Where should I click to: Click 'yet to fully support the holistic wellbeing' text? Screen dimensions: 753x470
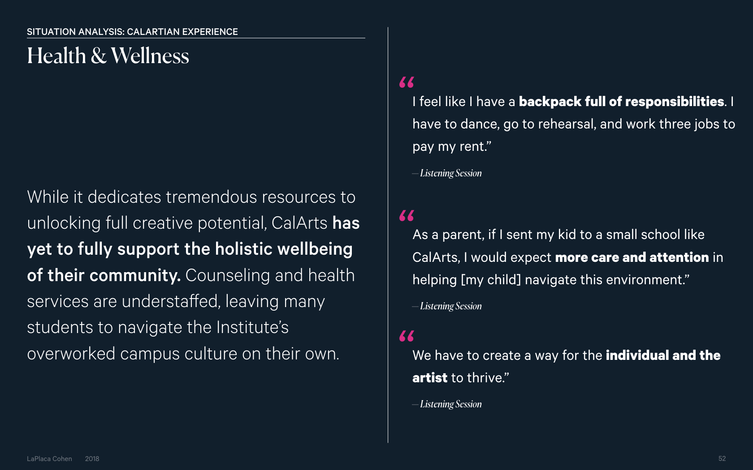click(190, 249)
